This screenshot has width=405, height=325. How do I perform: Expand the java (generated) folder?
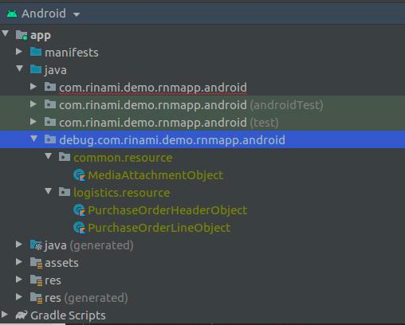click(x=18, y=245)
